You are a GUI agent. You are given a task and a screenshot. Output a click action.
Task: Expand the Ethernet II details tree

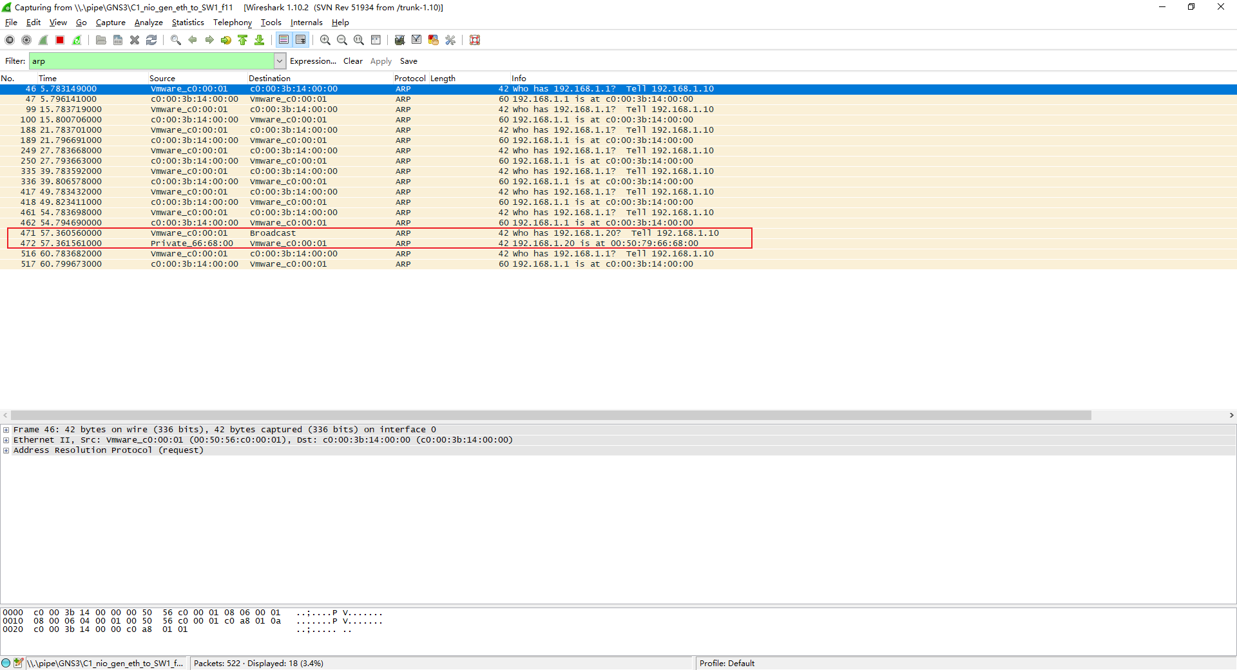coord(6,440)
